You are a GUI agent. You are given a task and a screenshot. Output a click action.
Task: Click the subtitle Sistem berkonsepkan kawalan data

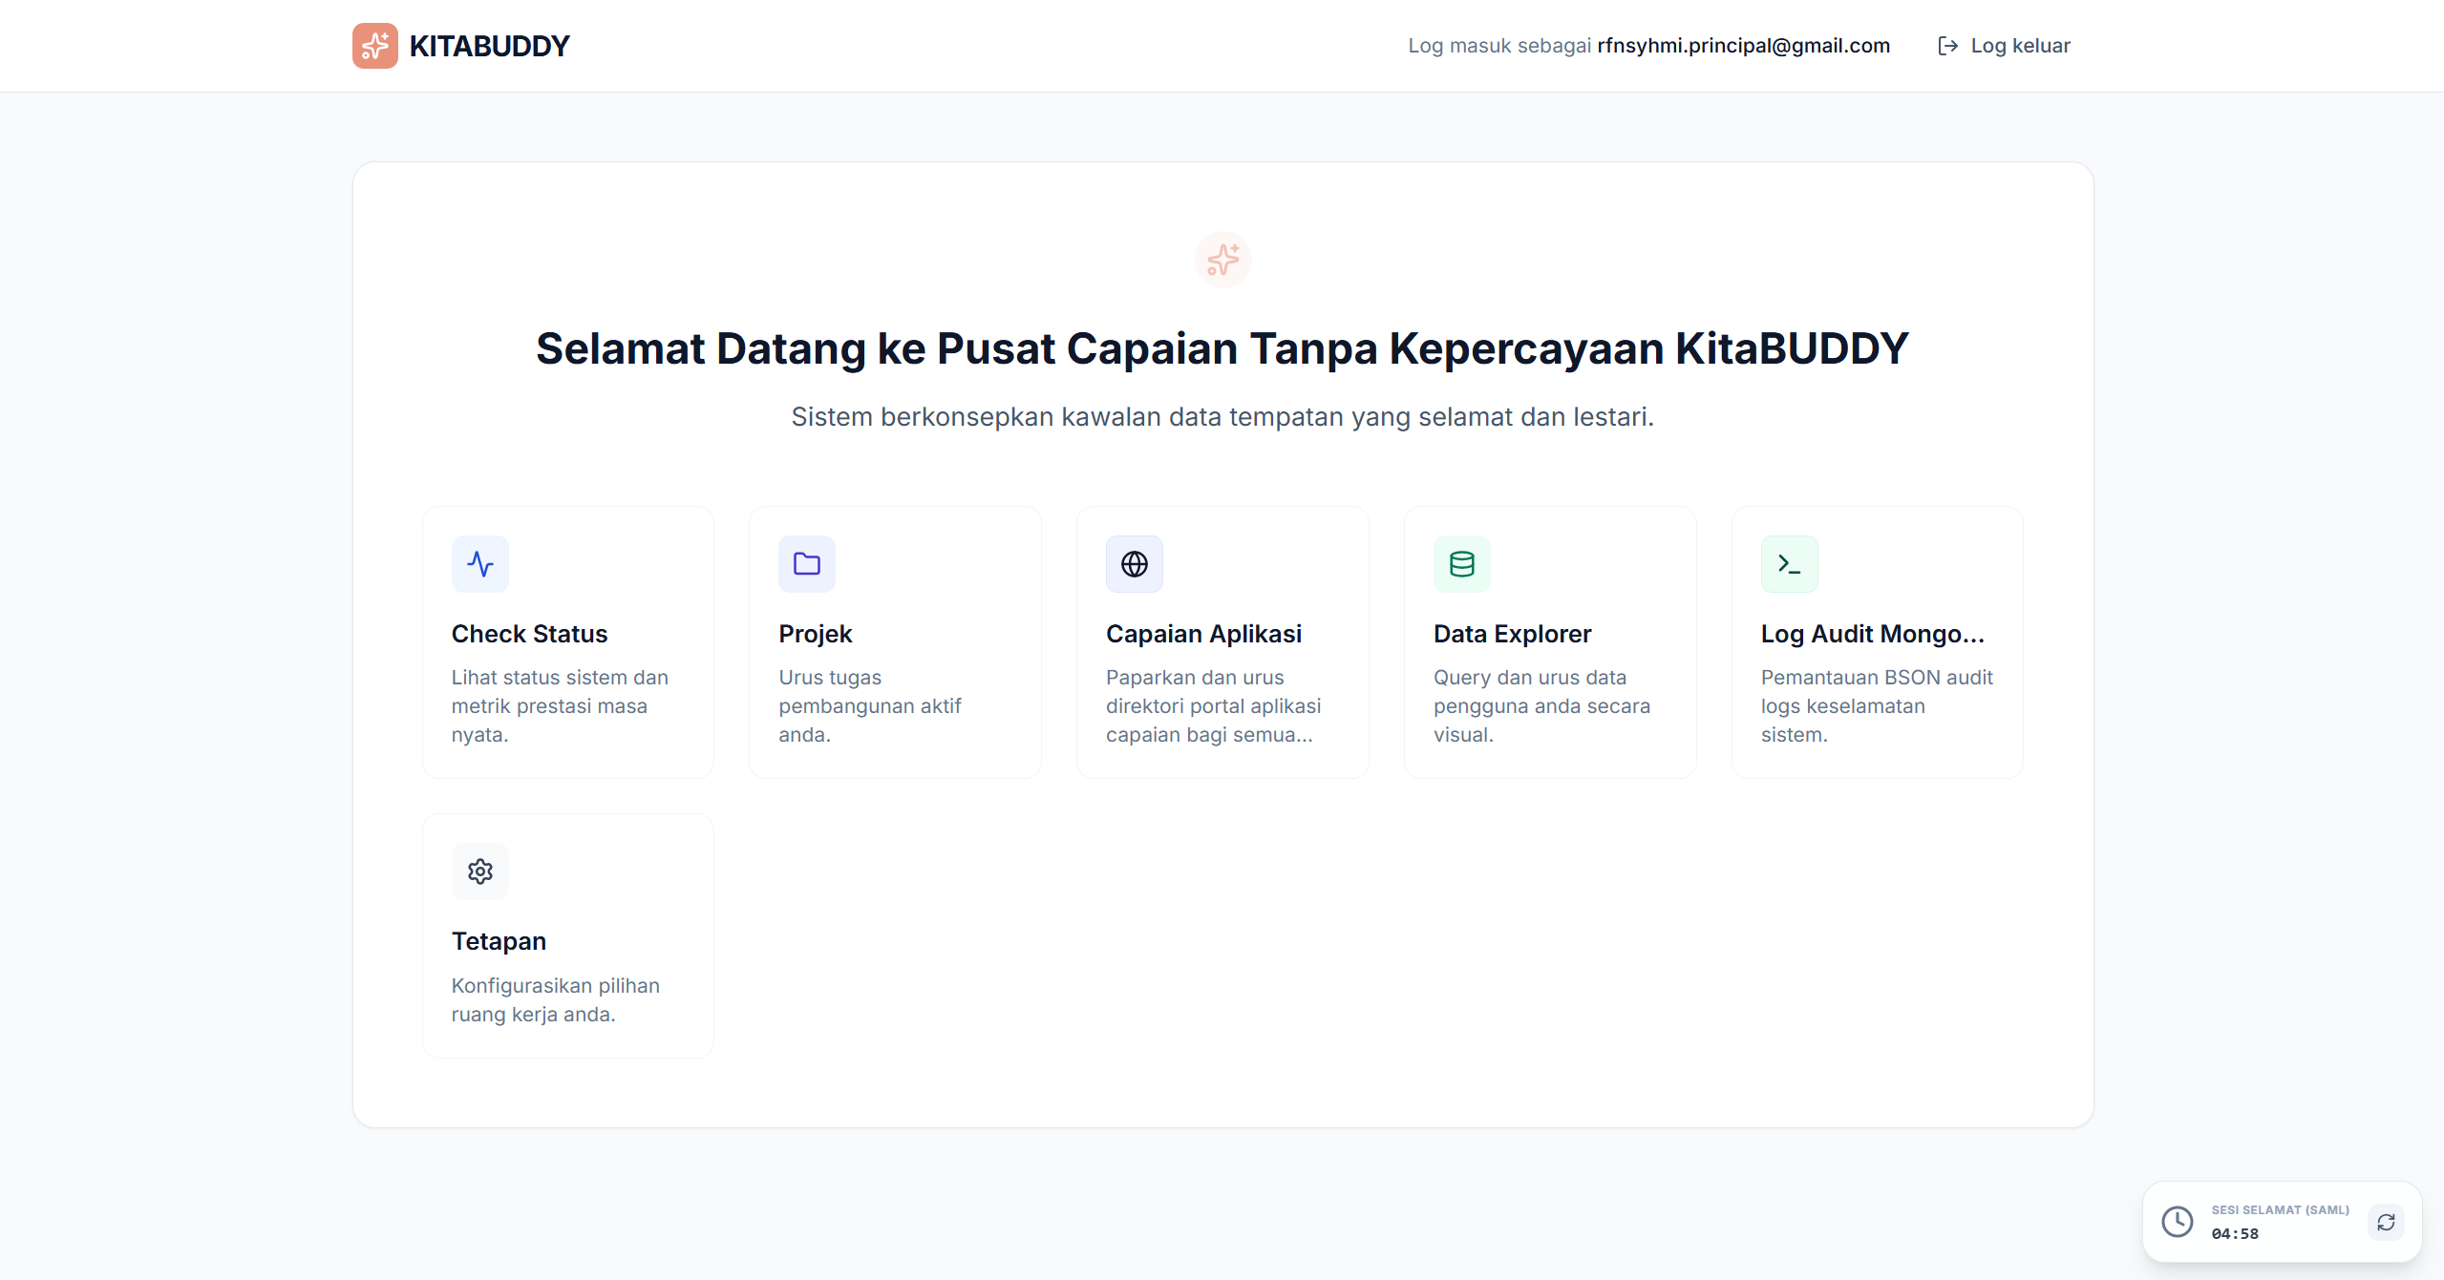(1222, 417)
